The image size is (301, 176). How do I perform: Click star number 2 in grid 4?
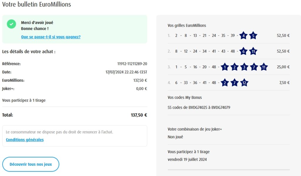(x=225, y=83)
